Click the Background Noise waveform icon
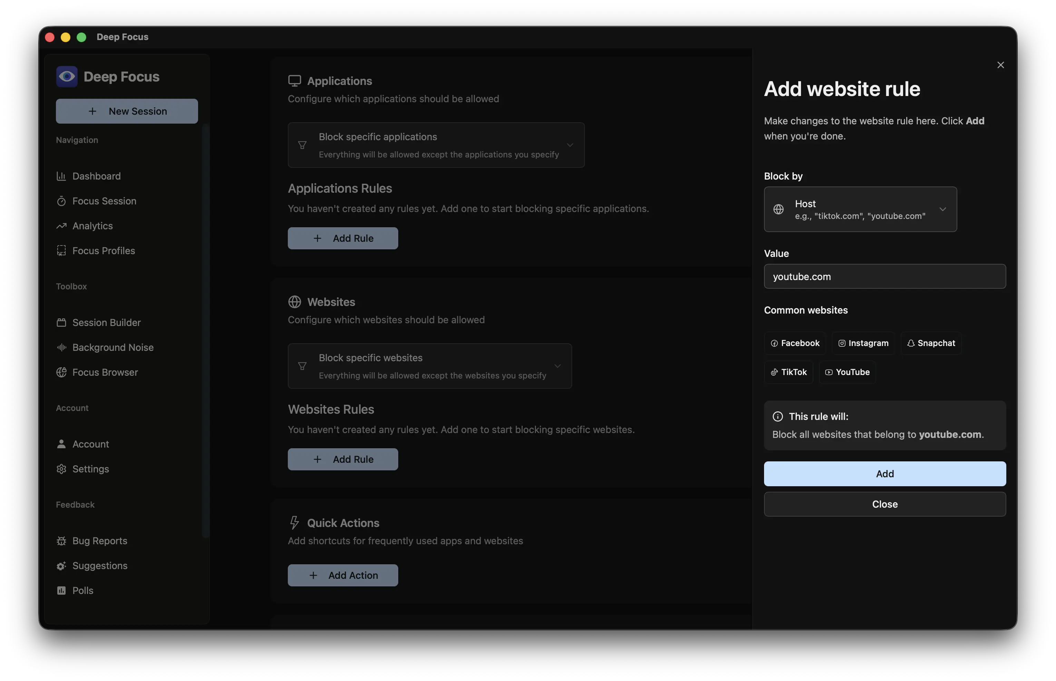The image size is (1056, 681). 61,347
